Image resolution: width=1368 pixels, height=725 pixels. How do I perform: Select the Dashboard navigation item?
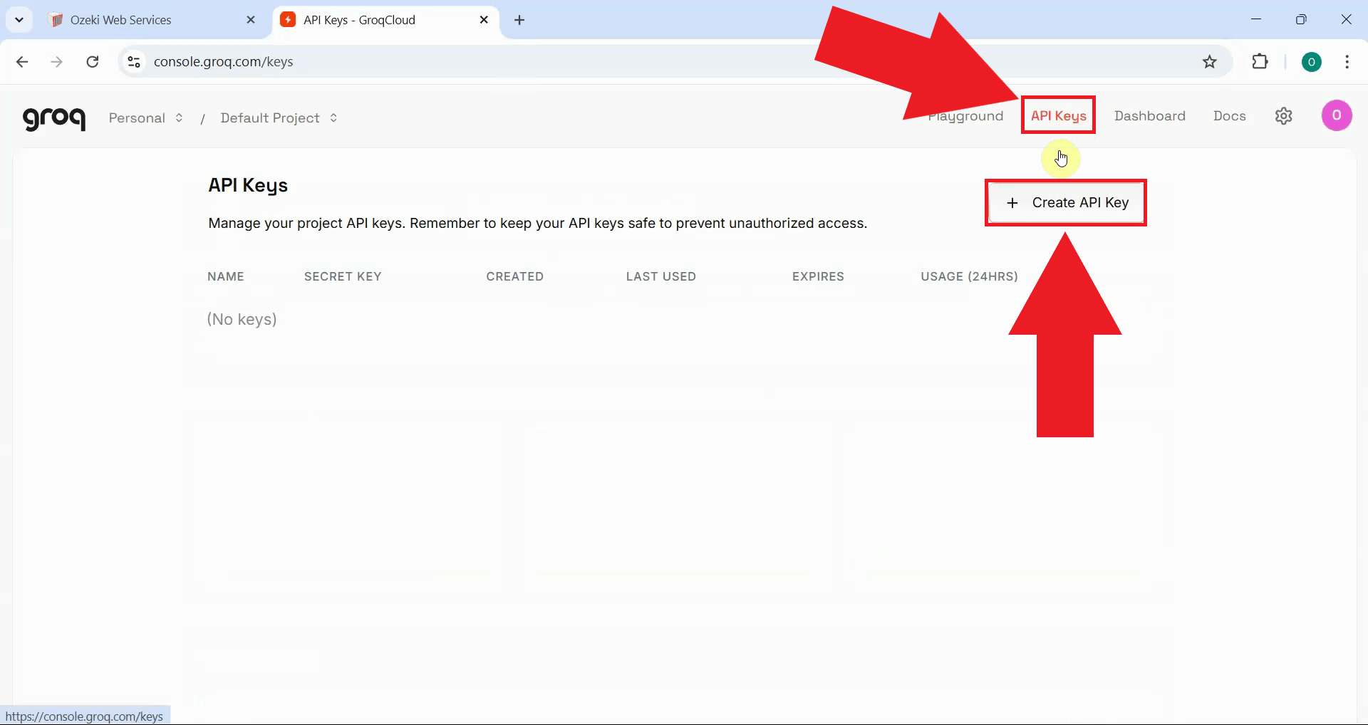click(1149, 115)
